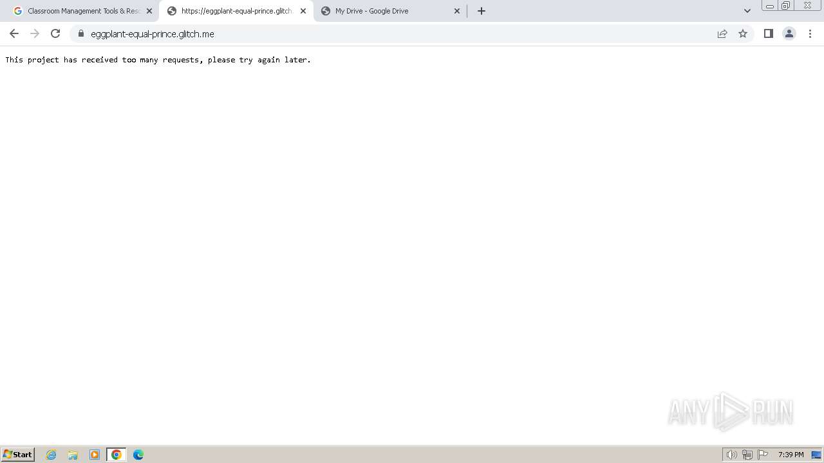Go back to the previous page
The width and height of the screenshot is (824, 463).
click(14, 33)
